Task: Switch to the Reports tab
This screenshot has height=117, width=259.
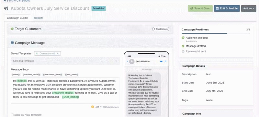Action: (x=39, y=18)
